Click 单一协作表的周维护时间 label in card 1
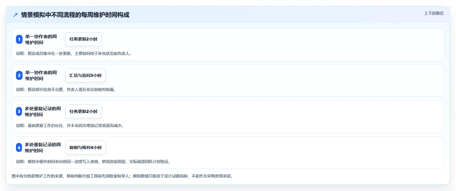Screen dimensions: 456x191 coord(41,39)
